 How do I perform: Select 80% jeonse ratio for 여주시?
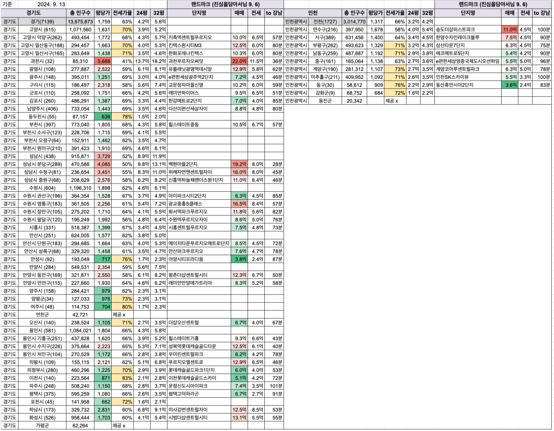pyautogui.click(x=122, y=307)
